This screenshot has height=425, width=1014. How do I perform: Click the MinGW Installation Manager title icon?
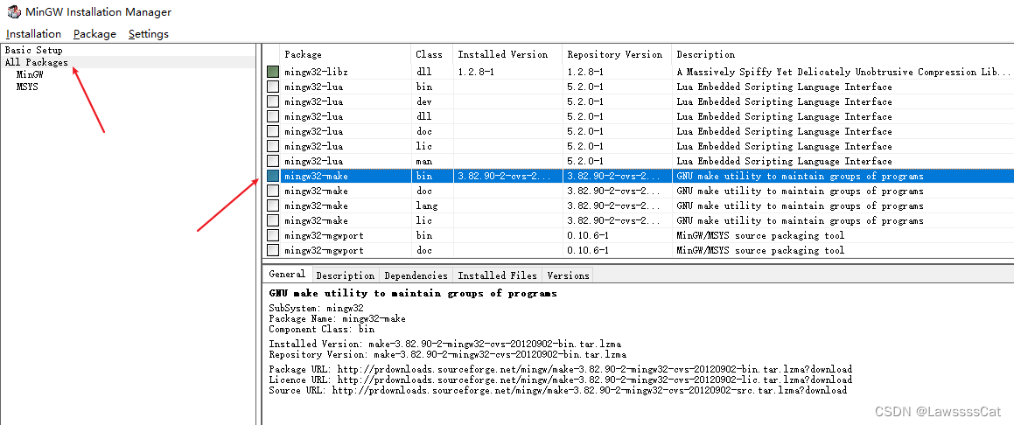(14, 11)
